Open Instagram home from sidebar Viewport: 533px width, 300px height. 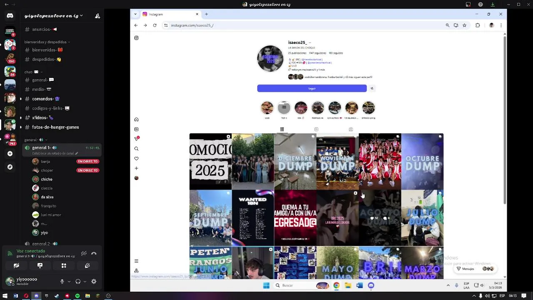136,120
